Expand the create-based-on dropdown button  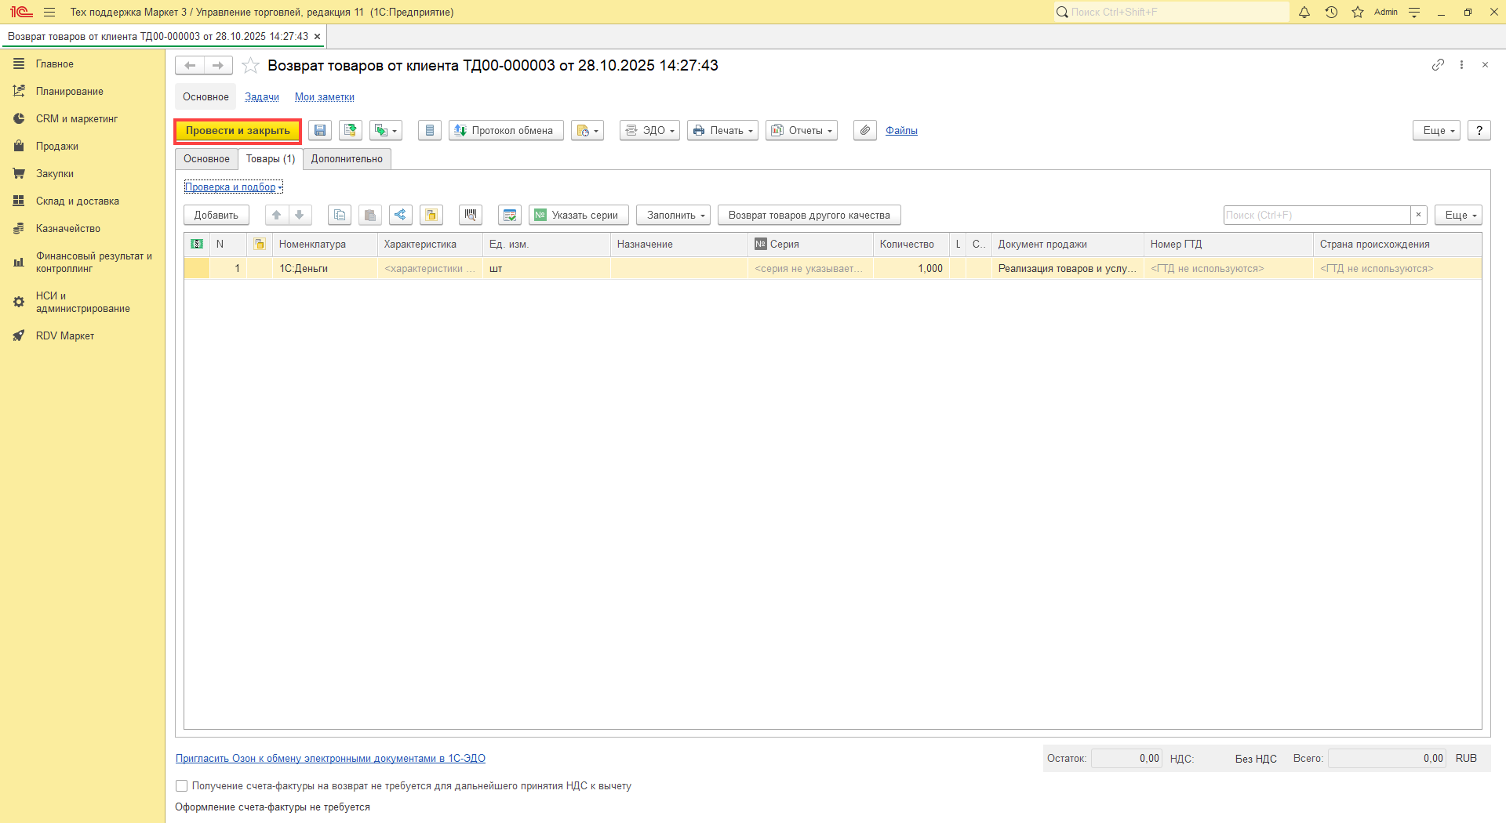[x=386, y=130]
